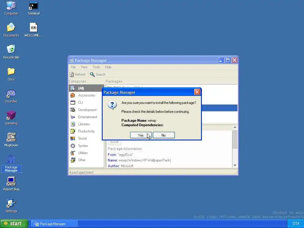Click the question mark dialog icon
This screenshot has height=228, width=304.
(x=112, y=105)
